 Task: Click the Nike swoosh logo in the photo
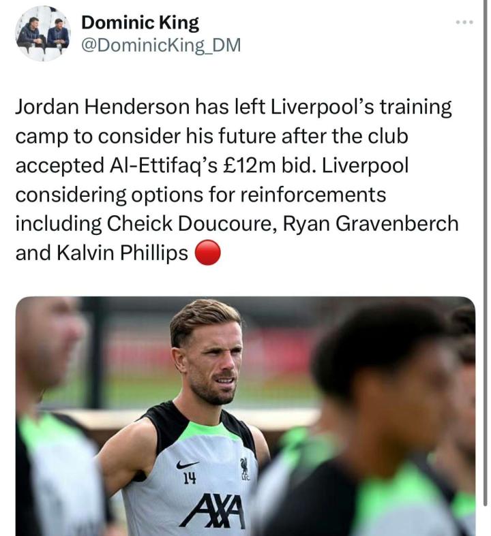pyautogui.click(x=188, y=464)
